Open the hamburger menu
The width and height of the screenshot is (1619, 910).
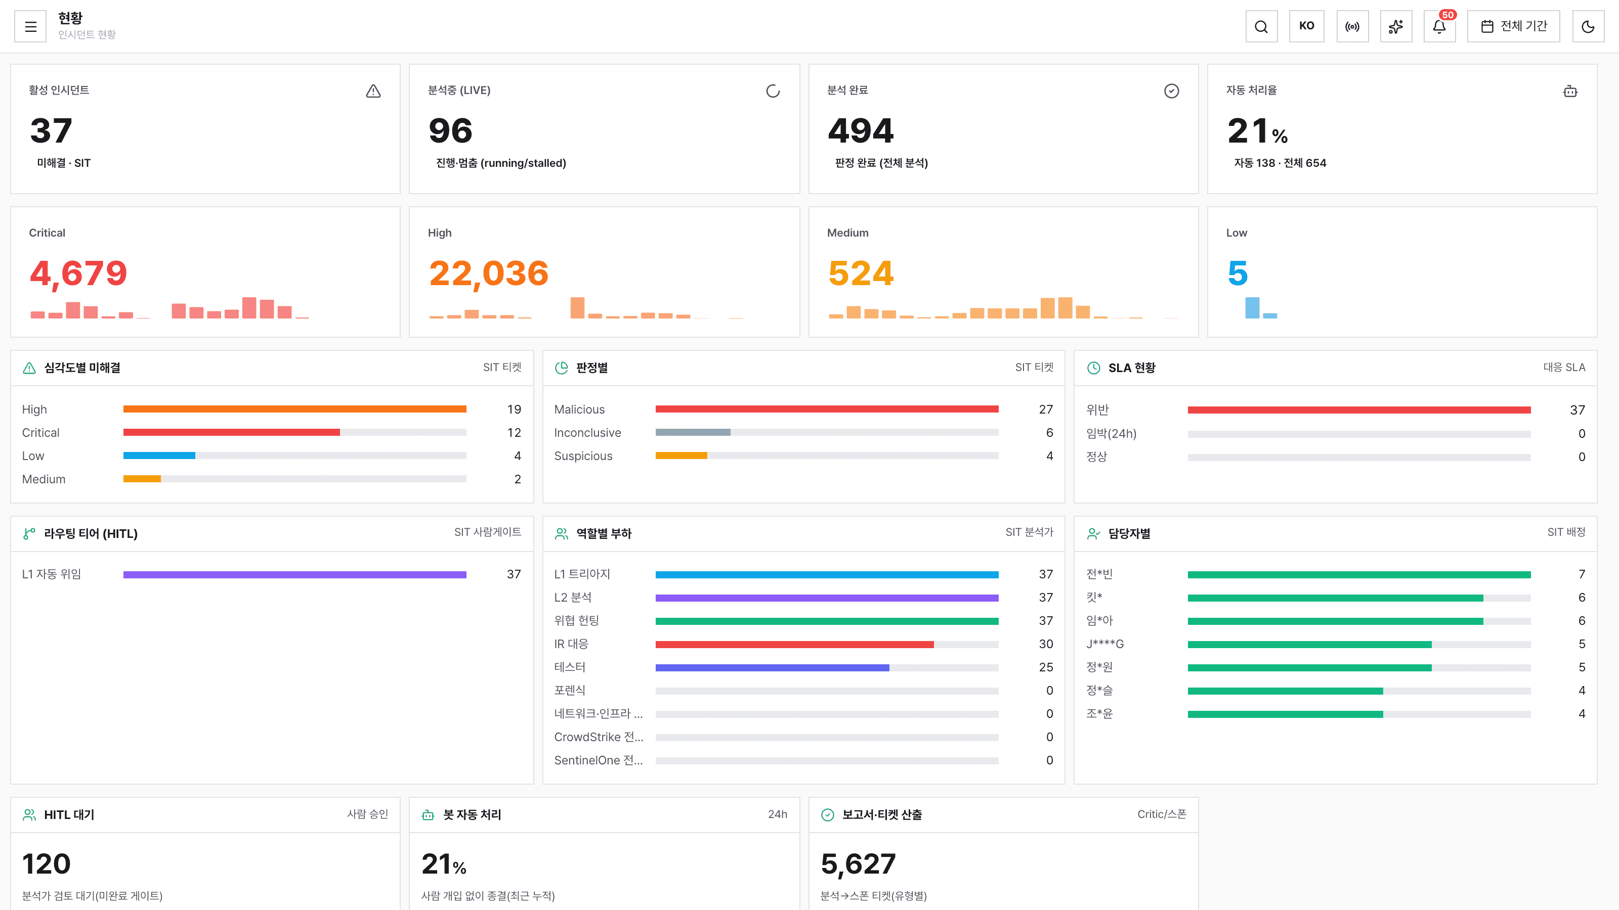(30, 26)
